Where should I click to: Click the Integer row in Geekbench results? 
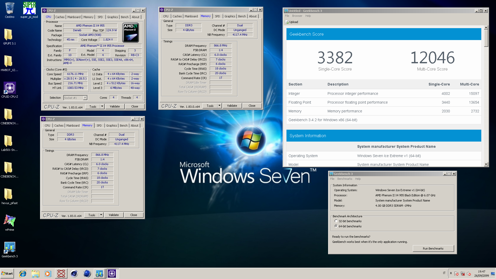384,94
